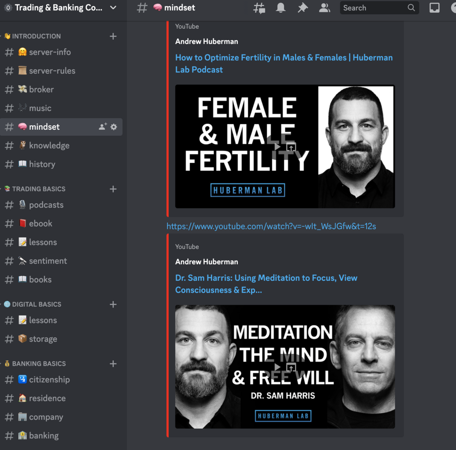Open lessons channel under DIGITAL BASICS
This screenshot has width=456, height=450.
61,320
